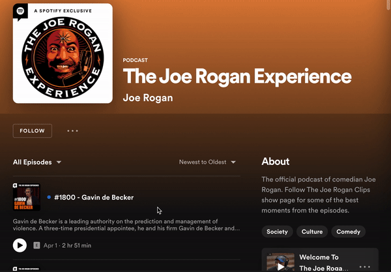The width and height of the screenshot is (391, 272).
Task: Select the Society category tag
Action: pos(277,232)
